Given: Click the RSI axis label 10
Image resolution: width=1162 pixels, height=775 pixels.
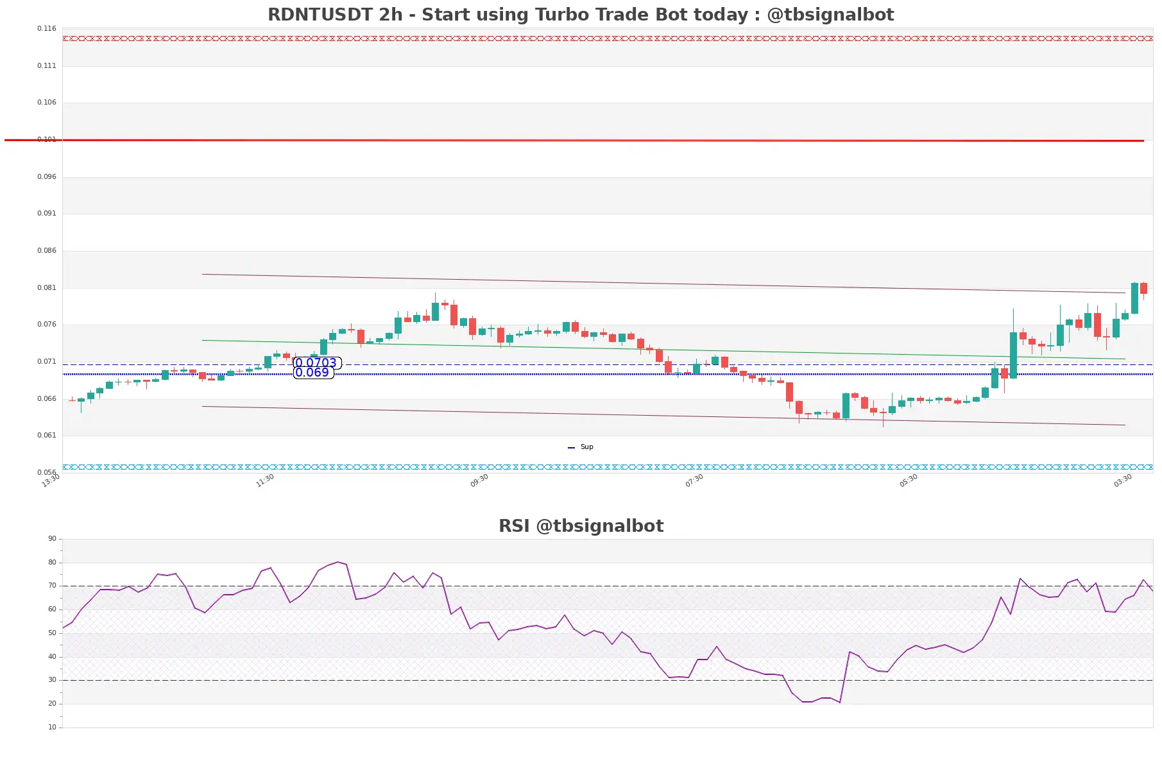Looking at the screenshot, I should (x=52, y=728).
